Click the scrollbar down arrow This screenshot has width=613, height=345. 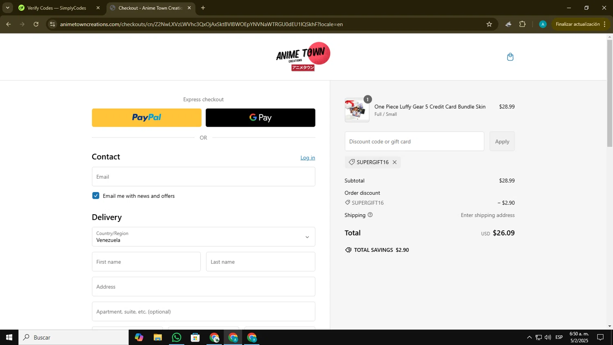pyautogui.click(x=609, y=326)
